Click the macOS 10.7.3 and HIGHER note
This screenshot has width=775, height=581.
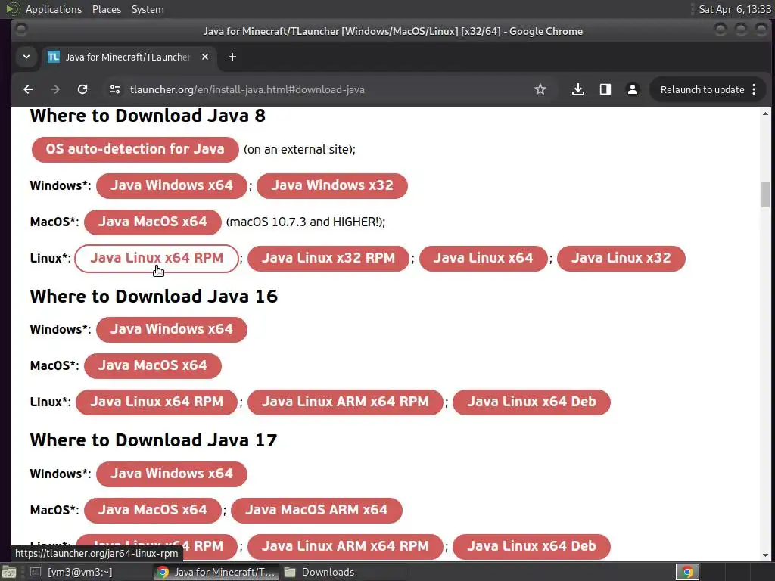[306, 222]
